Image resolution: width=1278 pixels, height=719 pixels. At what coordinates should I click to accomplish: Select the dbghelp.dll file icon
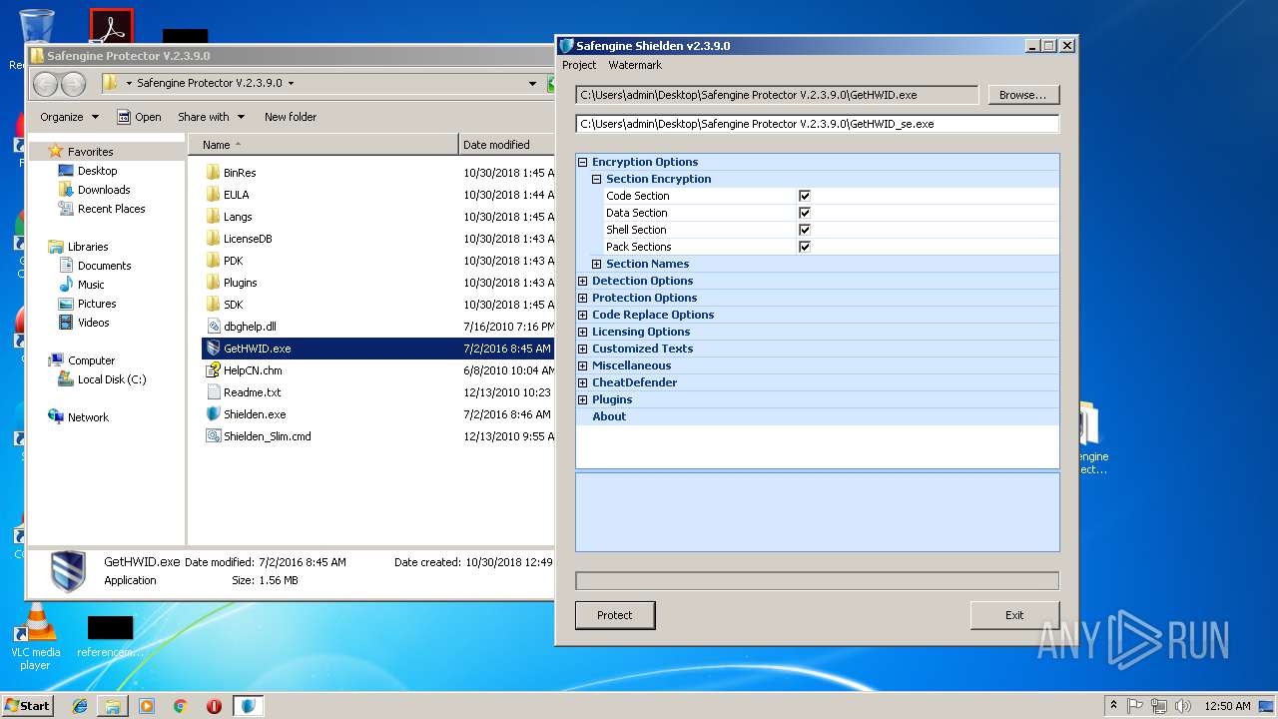(213, 327)
